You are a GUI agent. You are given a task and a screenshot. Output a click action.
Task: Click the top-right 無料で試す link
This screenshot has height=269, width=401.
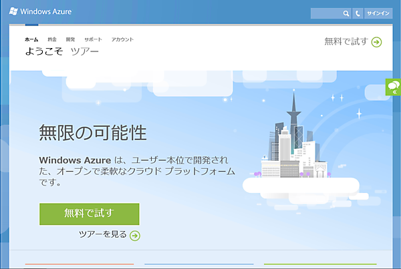346,42
